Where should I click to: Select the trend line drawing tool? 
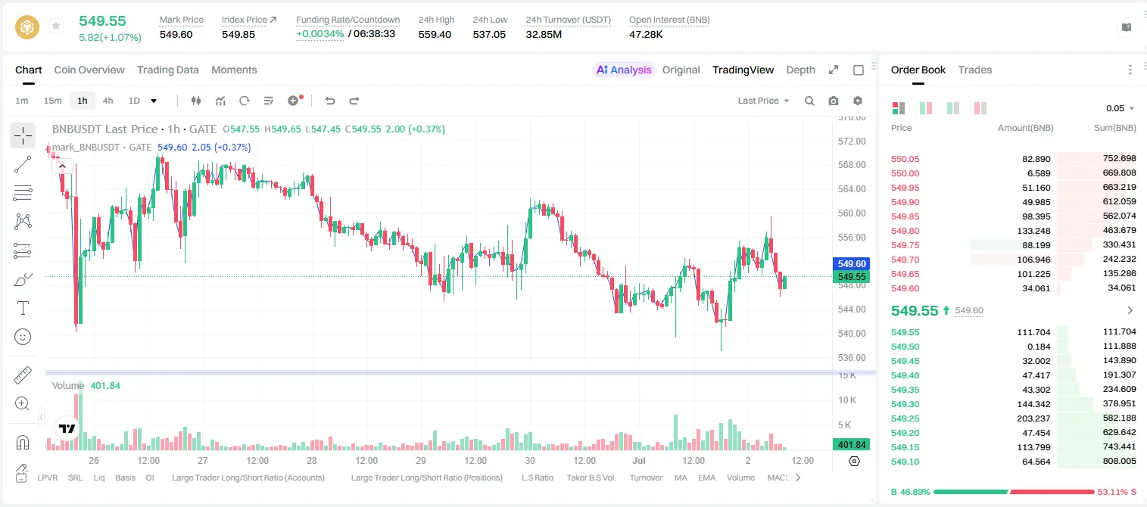click(23, 164)
